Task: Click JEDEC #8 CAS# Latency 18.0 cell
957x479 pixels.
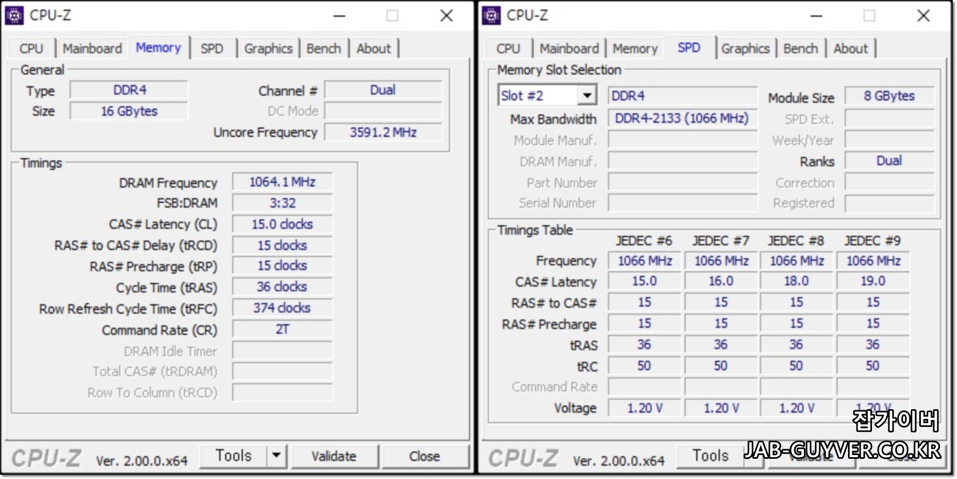Action: pyautogui.click(x=796, y=281)
